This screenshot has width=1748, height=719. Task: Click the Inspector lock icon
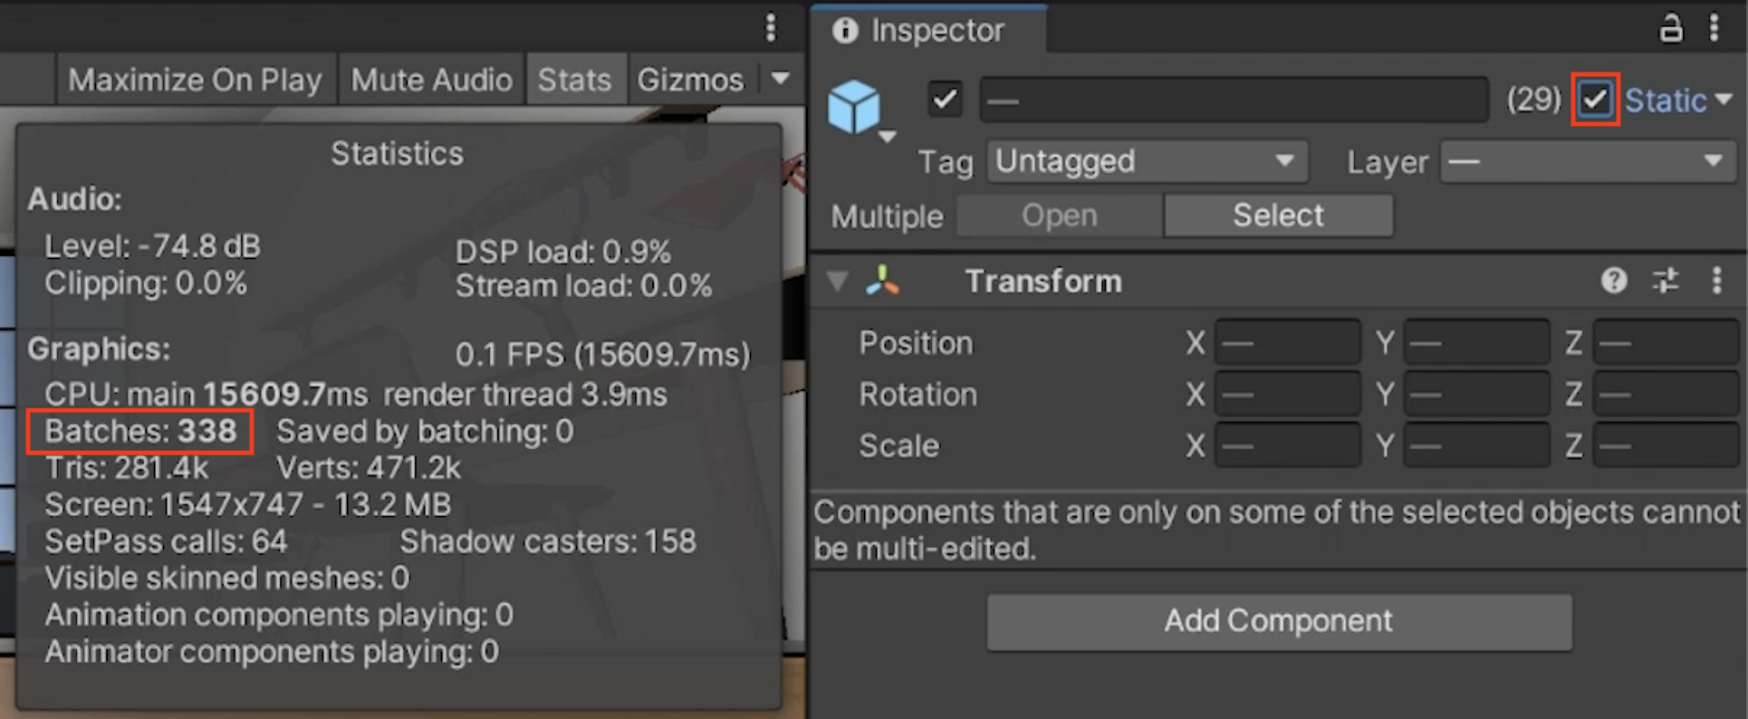point(1670,29)
